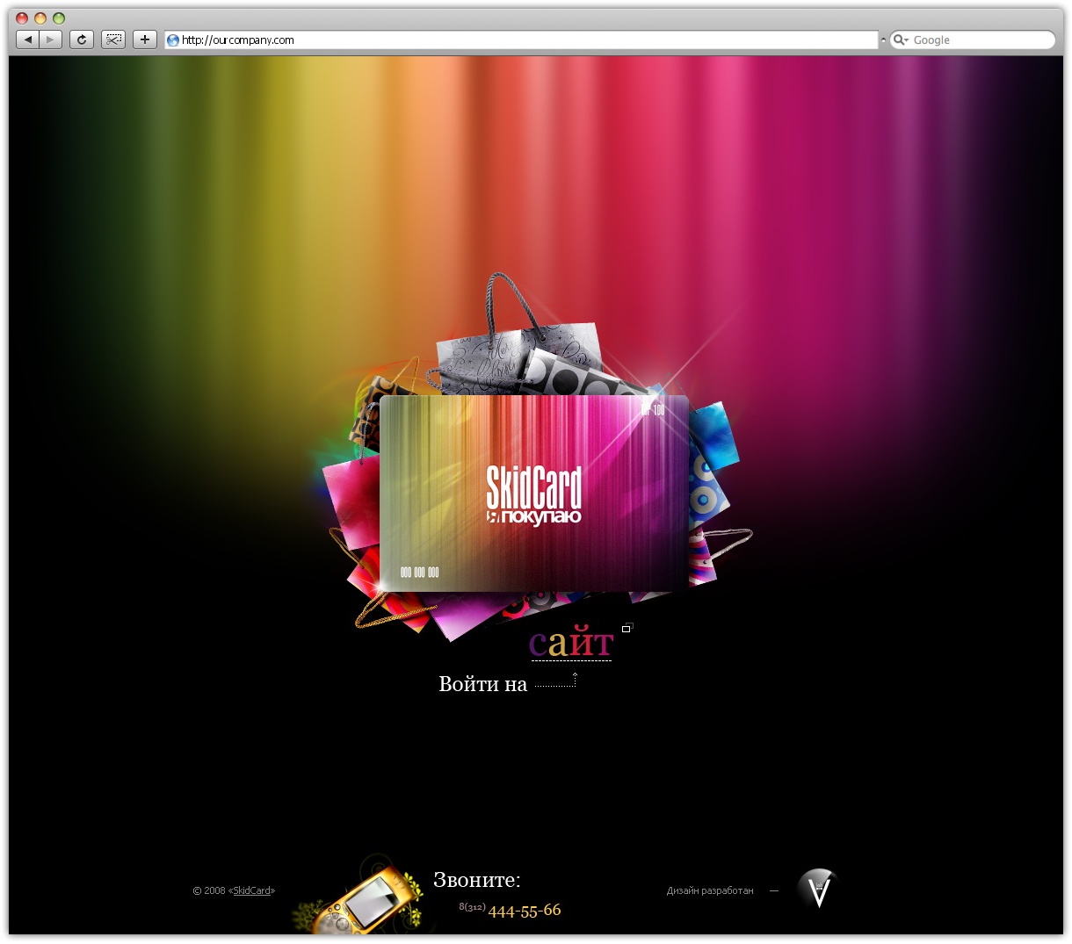Click the golden mobile phone icon
This screenshot has width=1072, height=944.
click(x=366, y=899)
